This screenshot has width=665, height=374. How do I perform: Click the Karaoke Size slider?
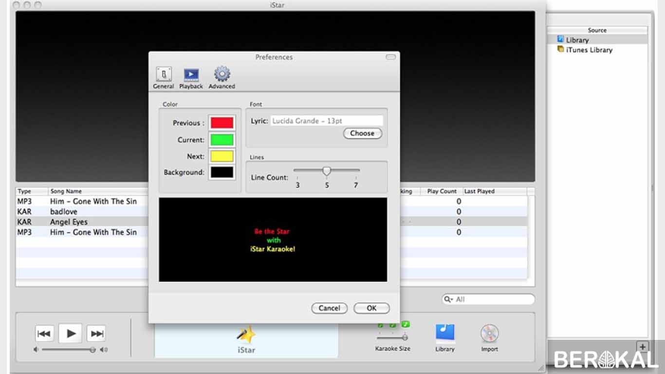coord(392,337)
